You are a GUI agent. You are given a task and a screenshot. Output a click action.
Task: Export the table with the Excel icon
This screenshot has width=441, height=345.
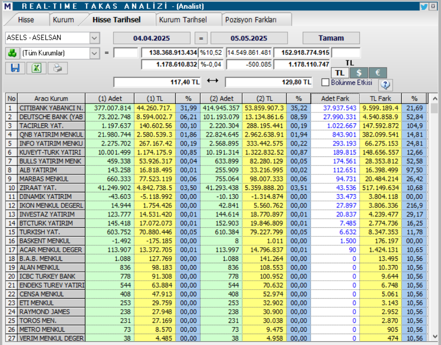[x=36, y=68]
